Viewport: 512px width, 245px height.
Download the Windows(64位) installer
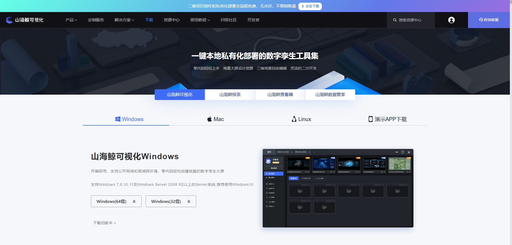tap(116, 201)
